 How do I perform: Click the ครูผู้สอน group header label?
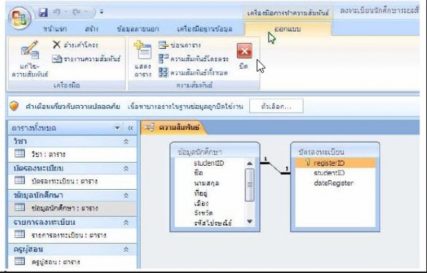pyautogui.click(x=28, y=249)
